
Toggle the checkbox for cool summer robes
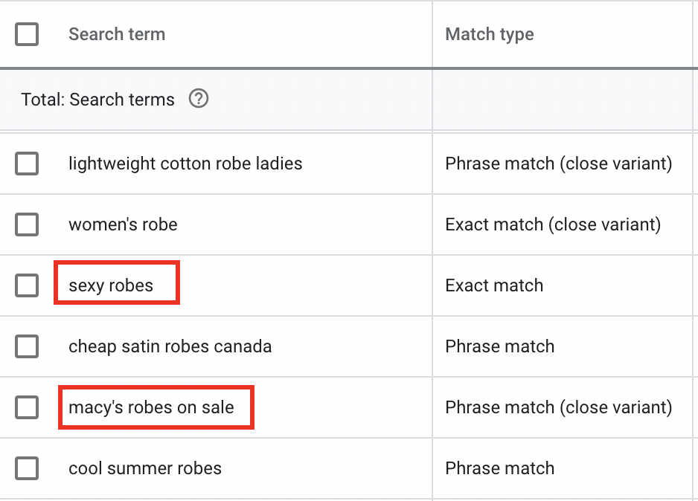27,468
